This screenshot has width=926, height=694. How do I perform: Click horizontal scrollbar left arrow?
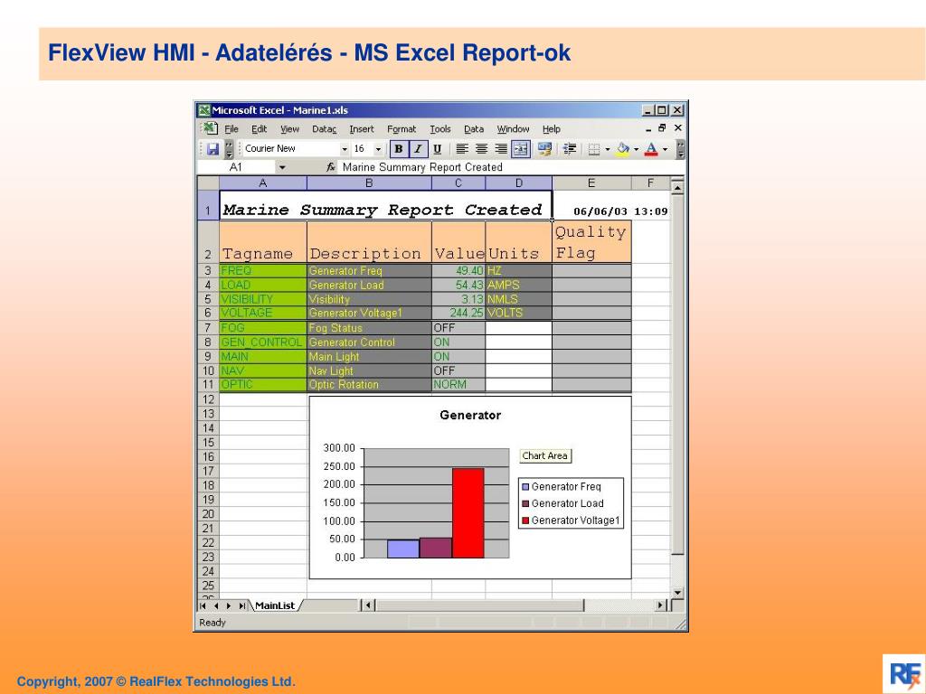click(367, 605)
